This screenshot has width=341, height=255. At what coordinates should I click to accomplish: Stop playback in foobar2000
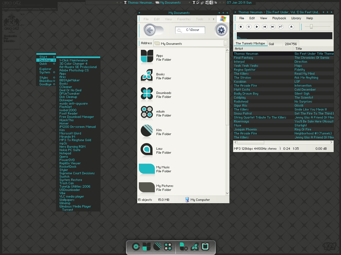(240, 27)
